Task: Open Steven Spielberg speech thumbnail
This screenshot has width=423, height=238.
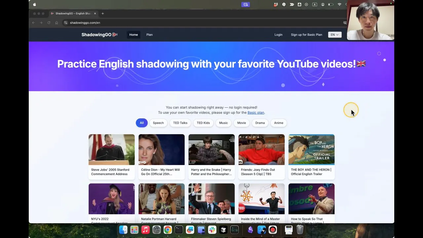Action: point(211,199)
